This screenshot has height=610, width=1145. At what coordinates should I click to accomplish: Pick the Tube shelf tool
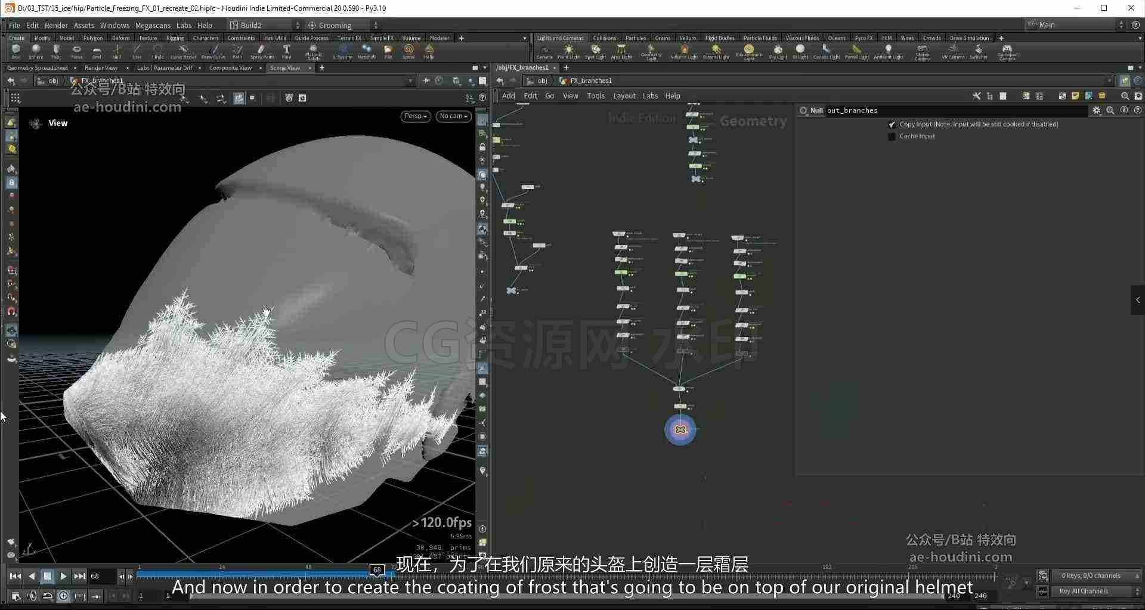(x=56, y=51)
